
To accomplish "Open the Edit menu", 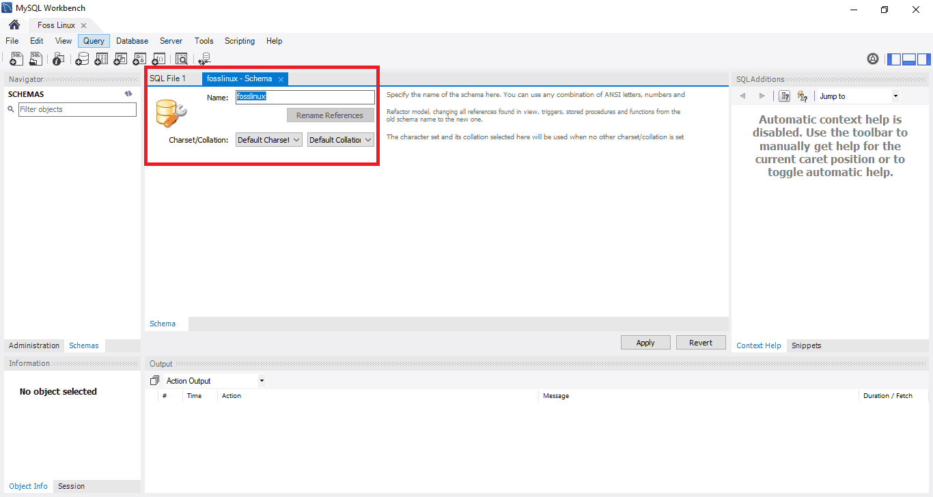I will pos(37,41).
